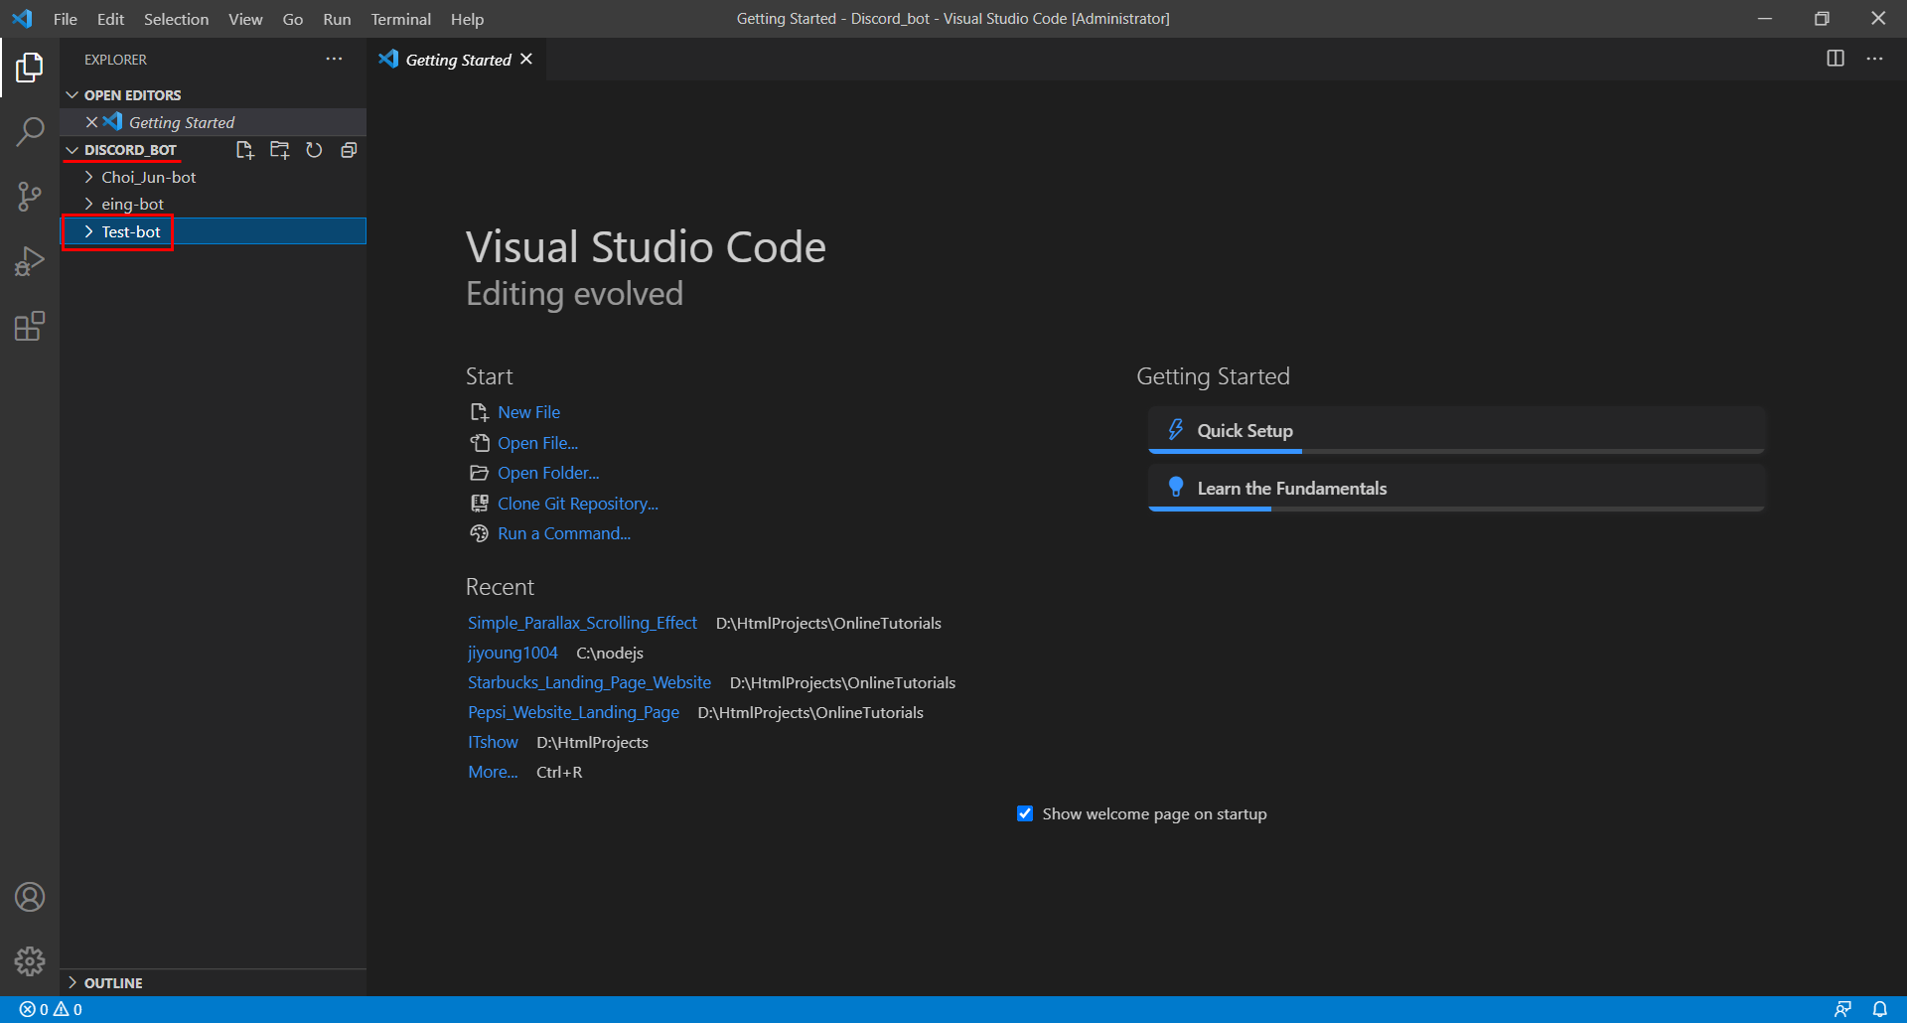
Task: Open the Explorer view in activity bar
Action: (30, 68)
